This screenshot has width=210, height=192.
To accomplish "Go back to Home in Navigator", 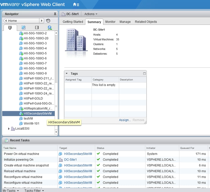I will click(x=22, y=21).
